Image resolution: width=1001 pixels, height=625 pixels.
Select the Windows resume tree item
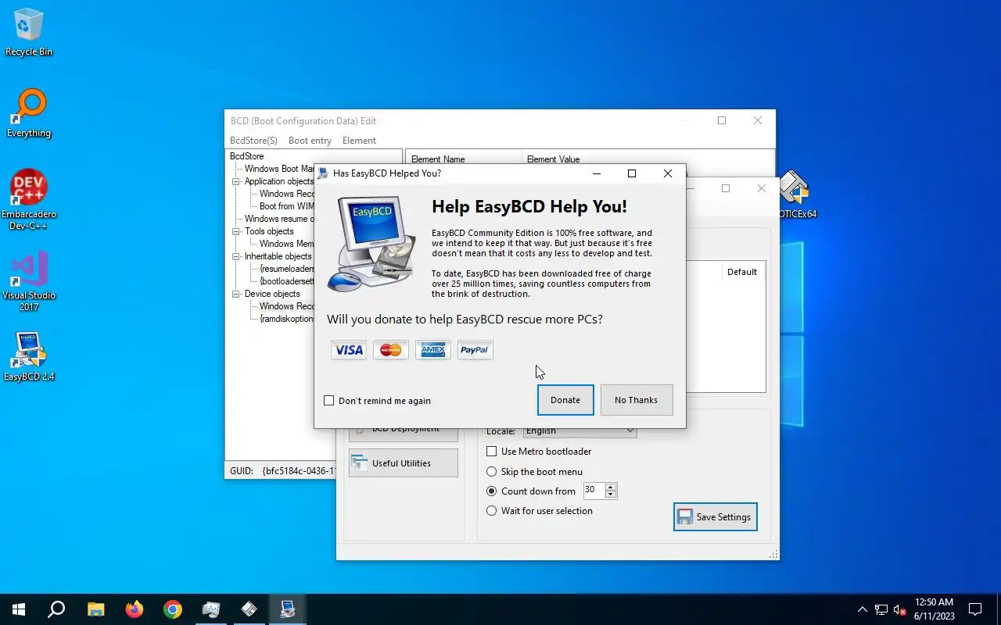click(x=279, y=219)
